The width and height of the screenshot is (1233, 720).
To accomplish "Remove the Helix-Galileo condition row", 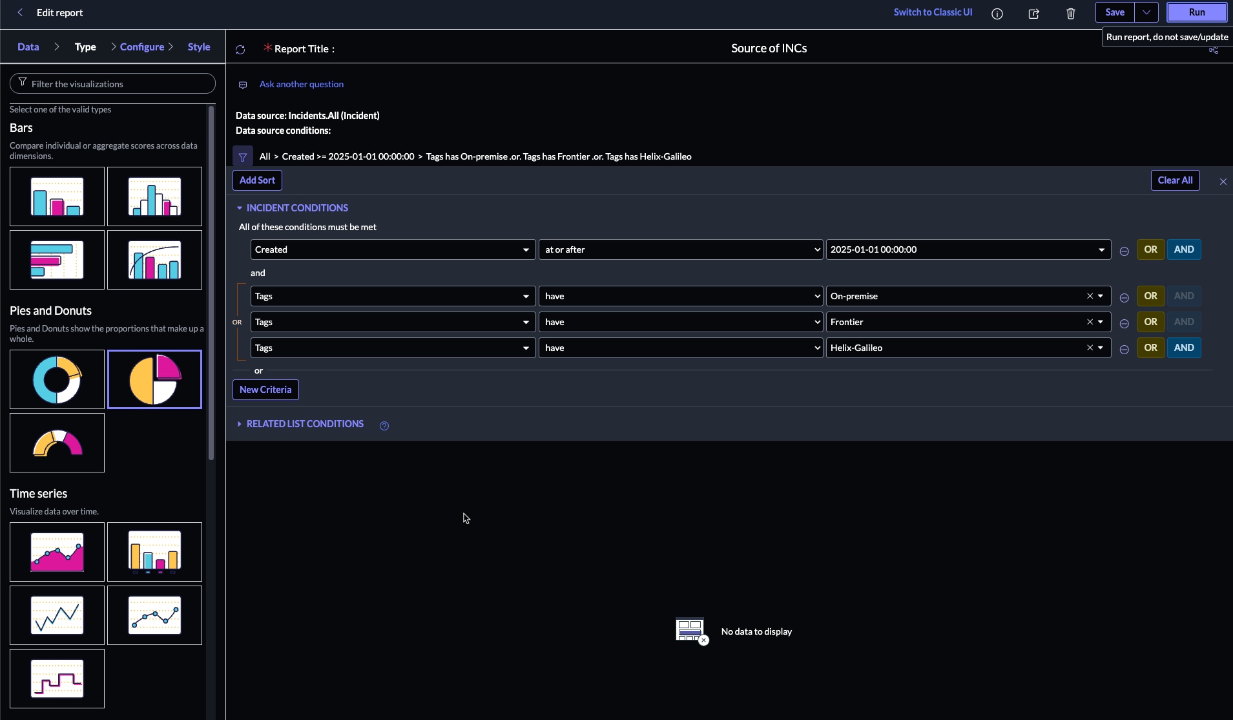I will (x=1124, y=349).
